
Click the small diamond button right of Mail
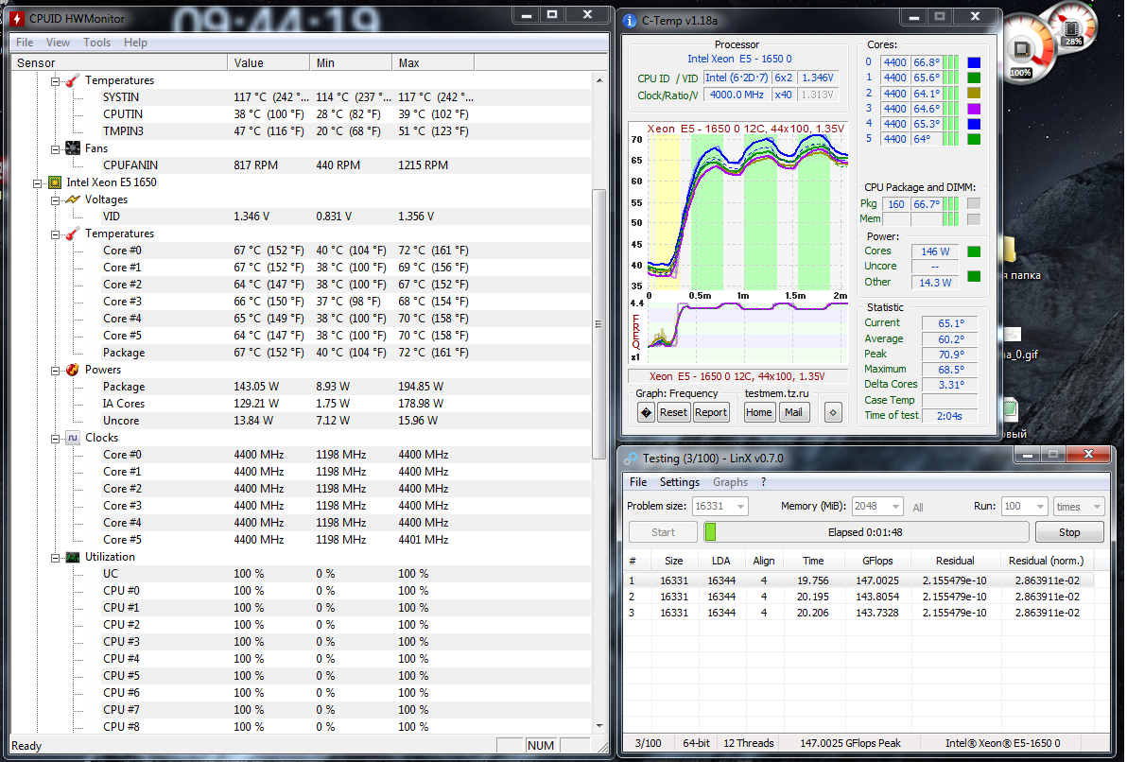833,412
